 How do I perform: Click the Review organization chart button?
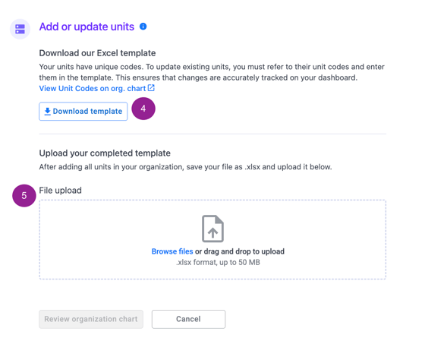(91, 319)
